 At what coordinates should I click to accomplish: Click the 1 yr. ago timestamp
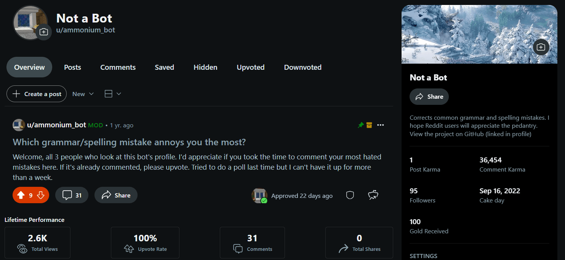point(122,125)
